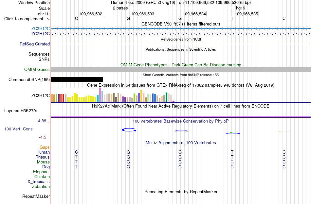Click base T in the complement sequence row

coord(232,18)
